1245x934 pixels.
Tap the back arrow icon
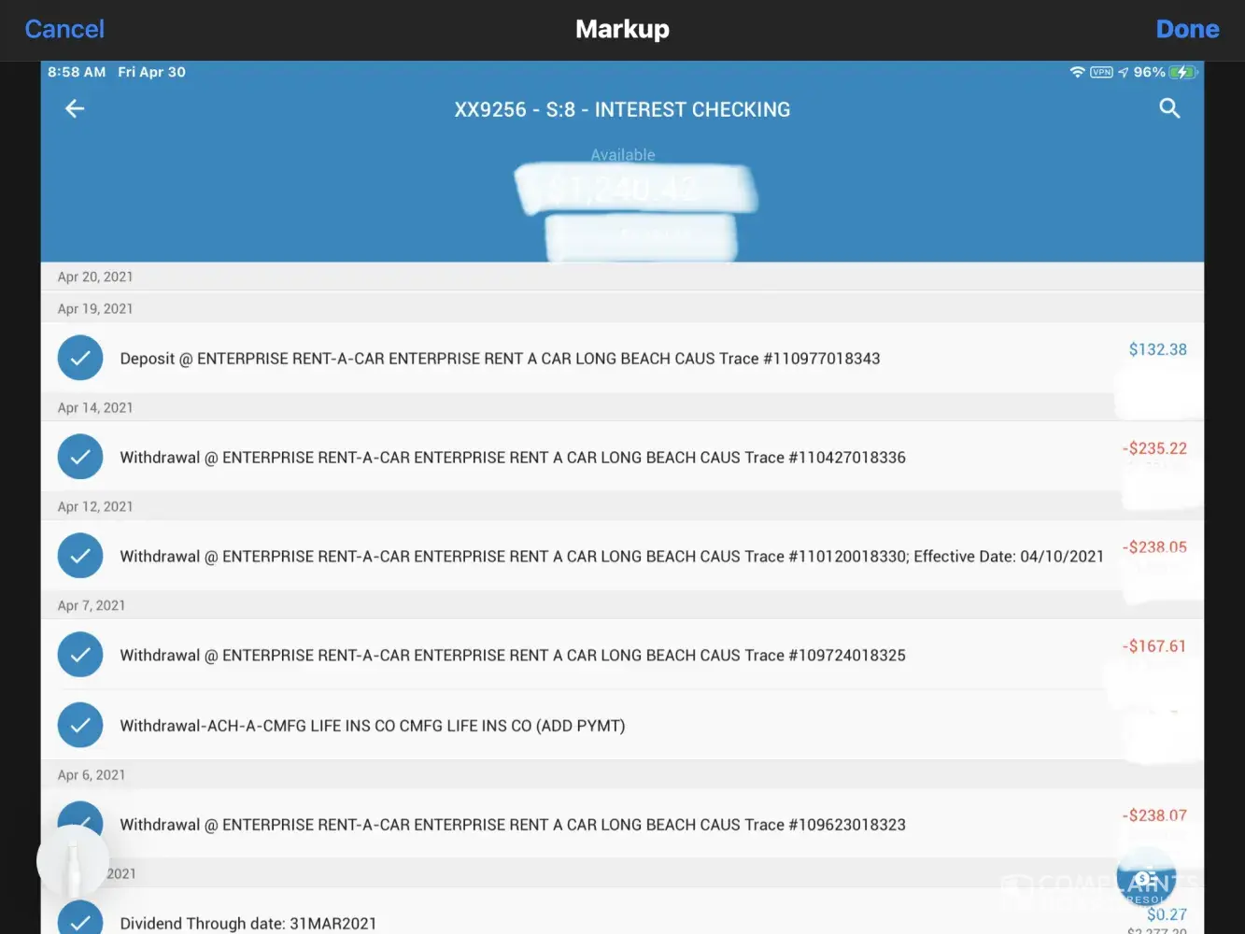[75, 109]
